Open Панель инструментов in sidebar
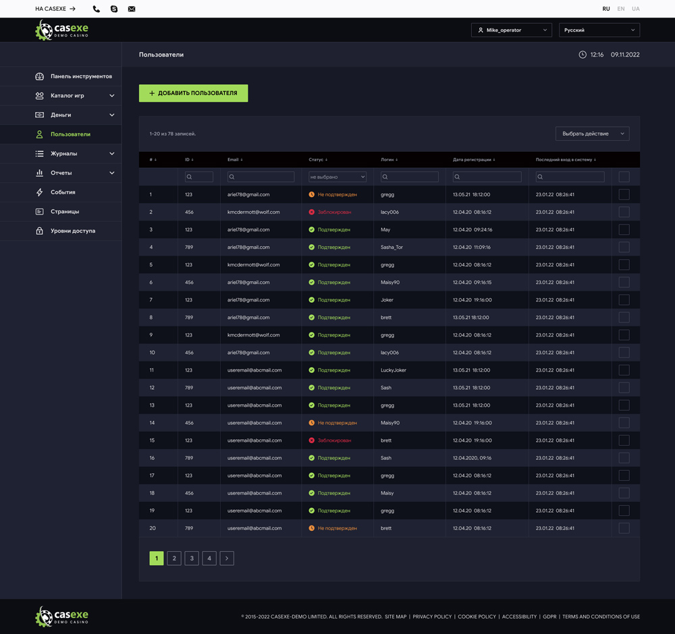675x634 pixels. click(x=61, y=77)
